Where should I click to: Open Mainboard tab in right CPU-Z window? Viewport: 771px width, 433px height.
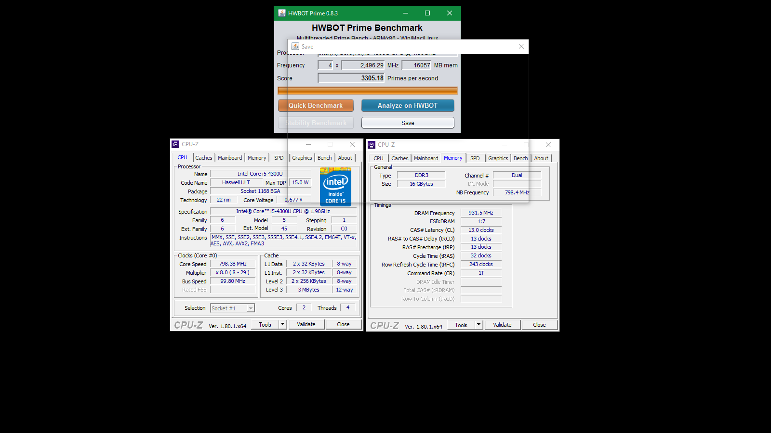point(426,158)
